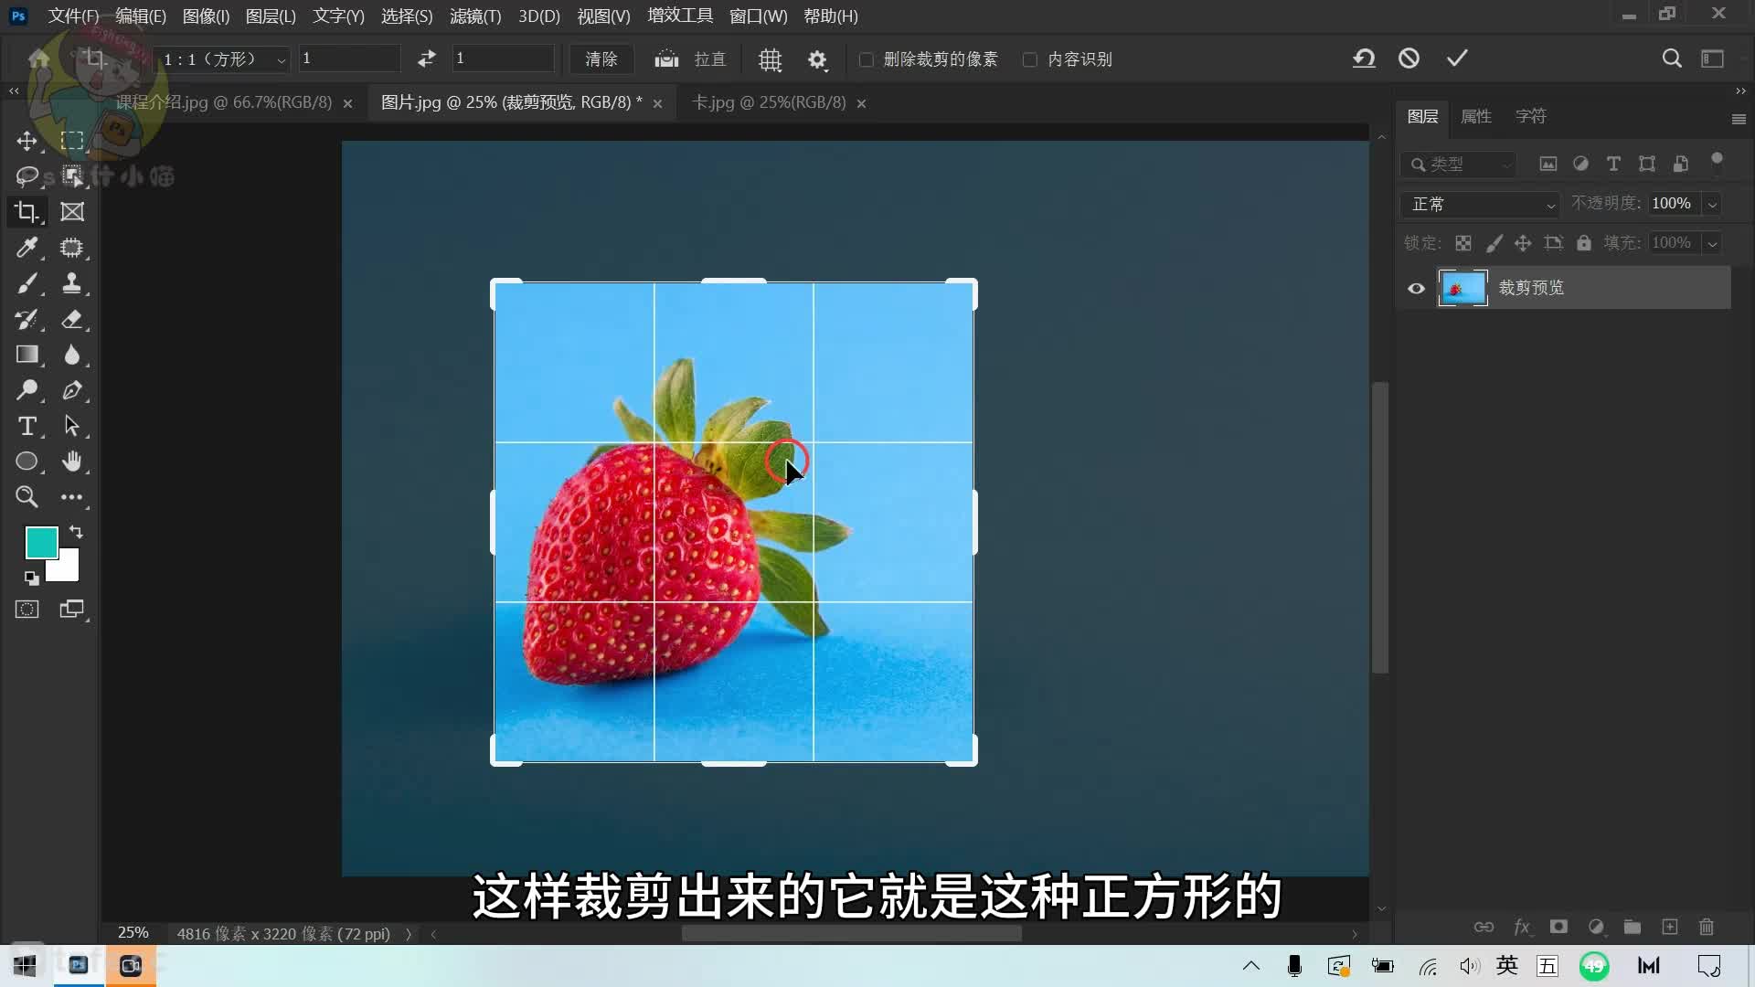Open the Layers panel flyout menu

(x=1739, y=119)
